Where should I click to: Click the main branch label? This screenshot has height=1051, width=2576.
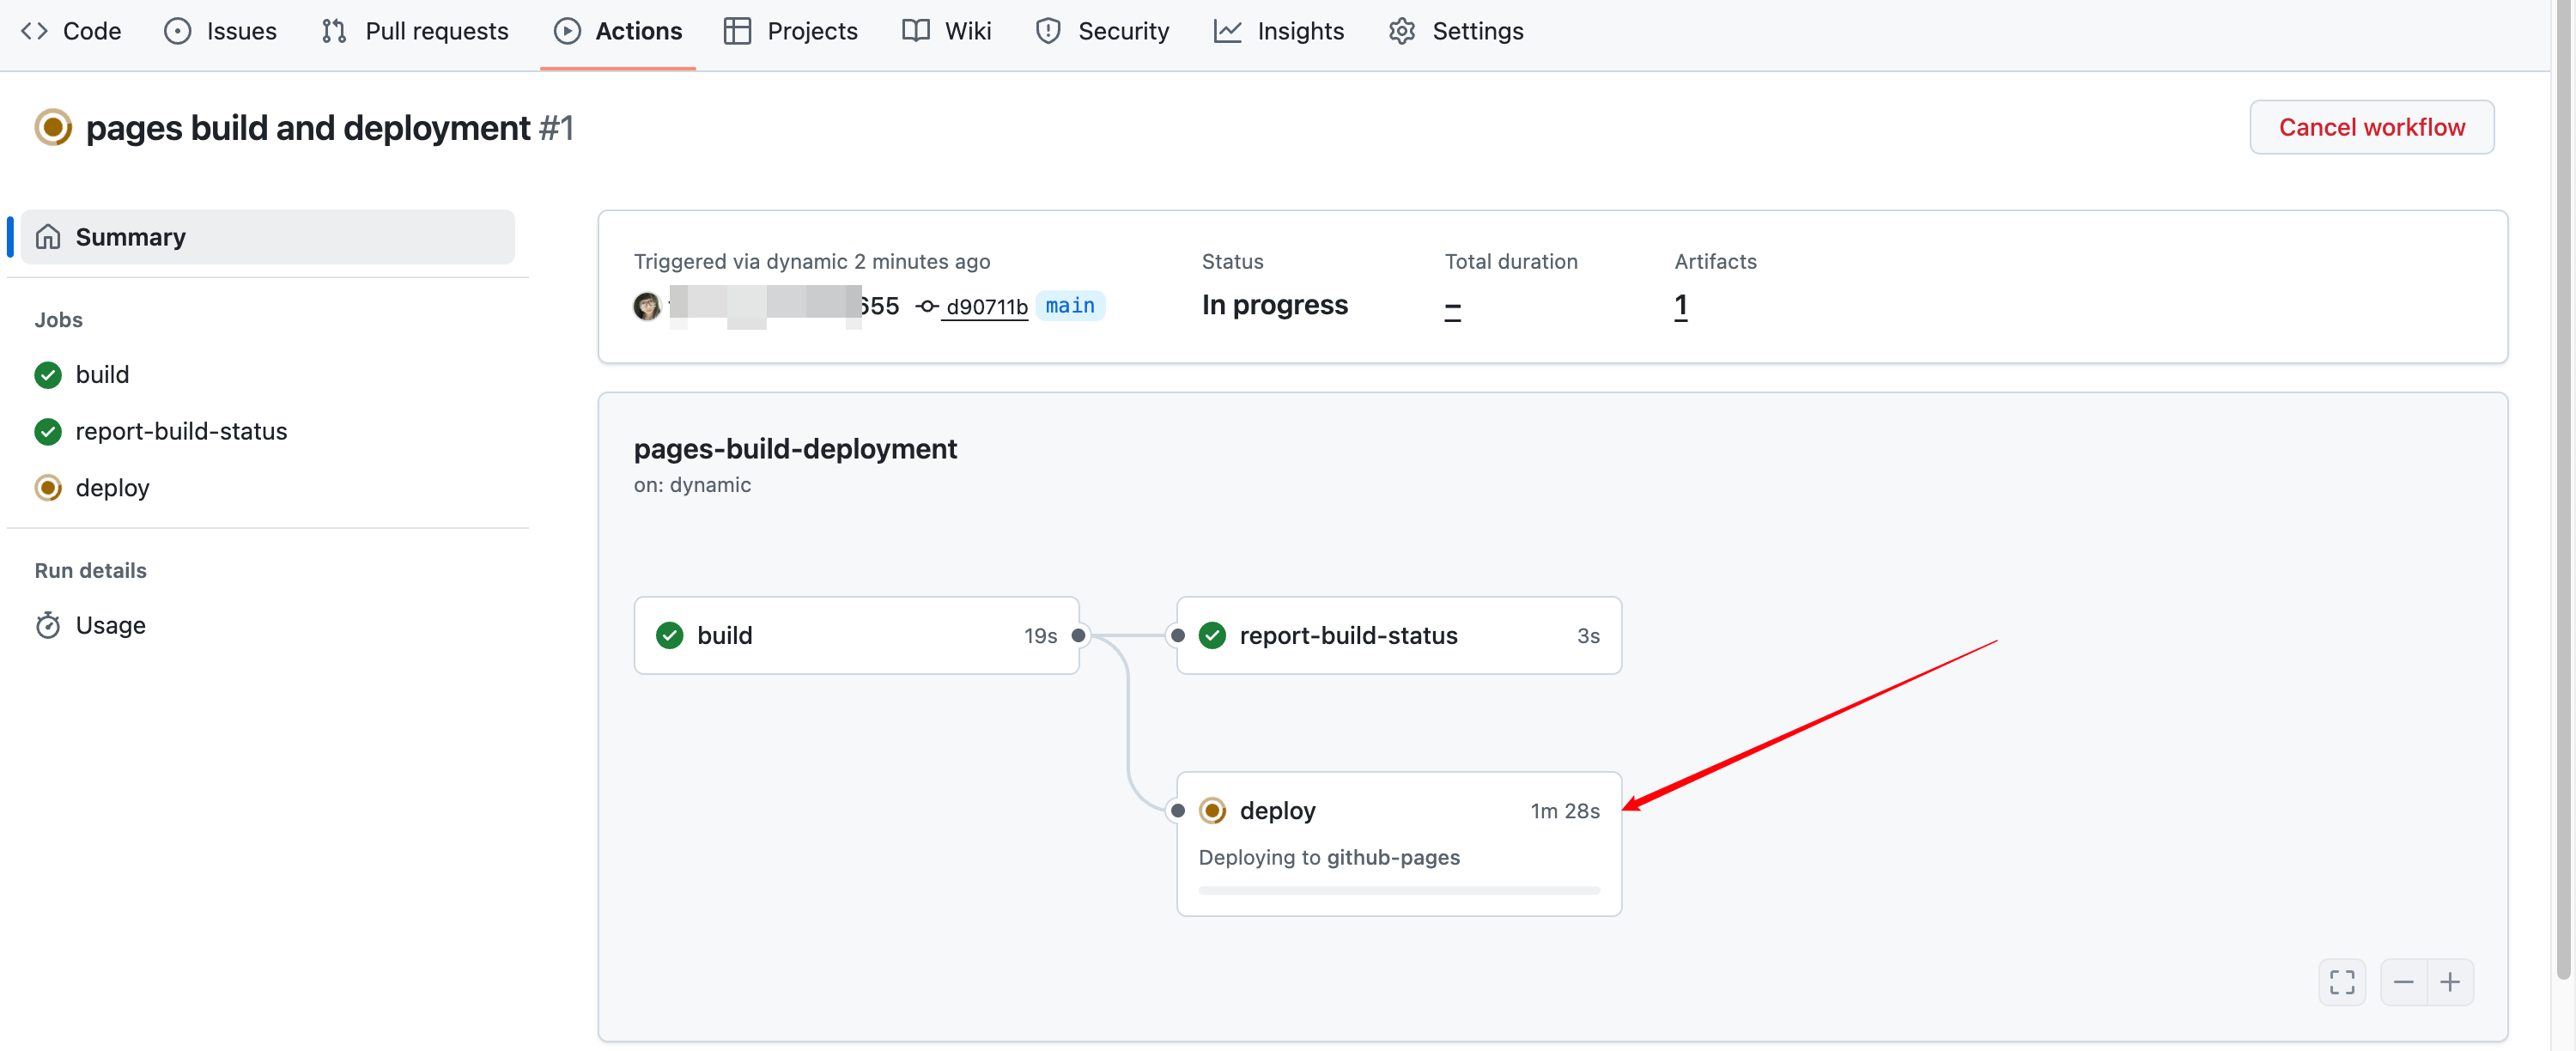[1069, 305]
